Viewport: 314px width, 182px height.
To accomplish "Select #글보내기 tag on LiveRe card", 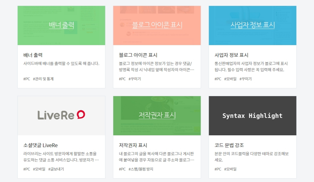I will (x=56, y=169).
